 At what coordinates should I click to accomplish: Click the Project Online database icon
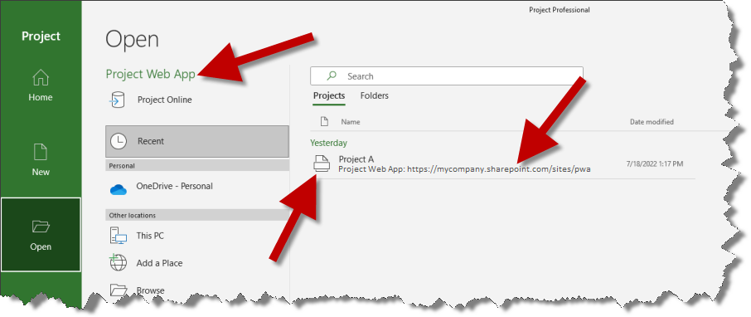pos(118,100)
